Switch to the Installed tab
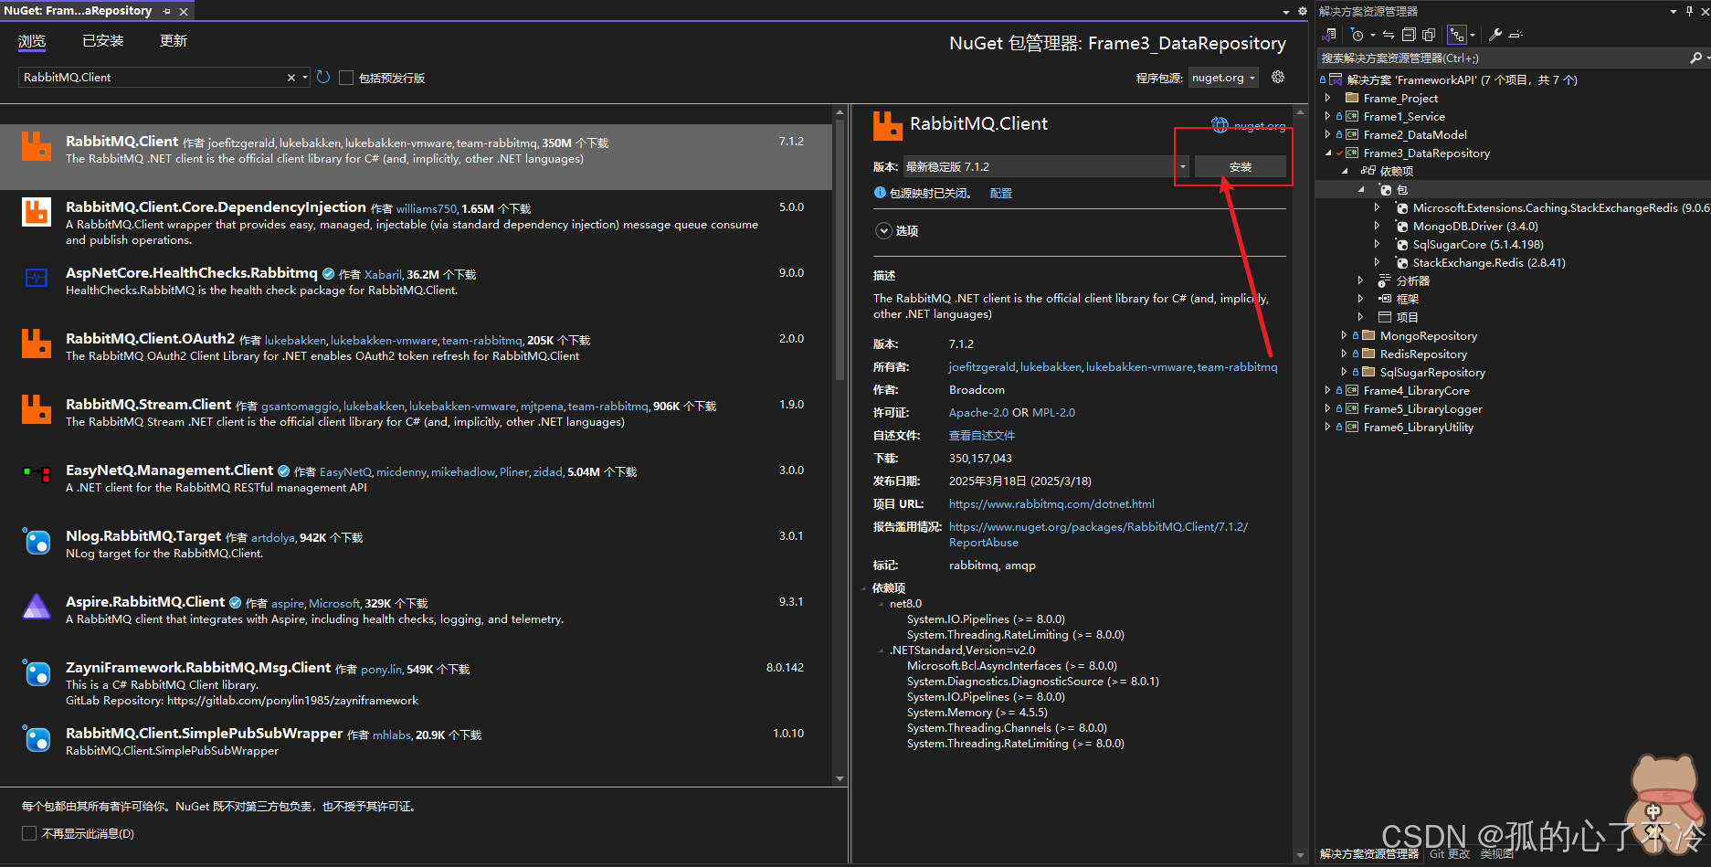Screen dimensions: 1711x867 pyautogui.click(x=103, y=41)
